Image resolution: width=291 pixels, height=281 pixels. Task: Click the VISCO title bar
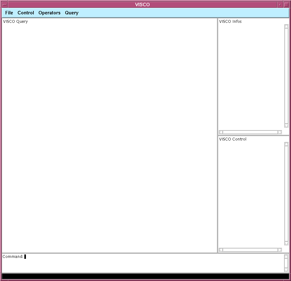(142, 5)
